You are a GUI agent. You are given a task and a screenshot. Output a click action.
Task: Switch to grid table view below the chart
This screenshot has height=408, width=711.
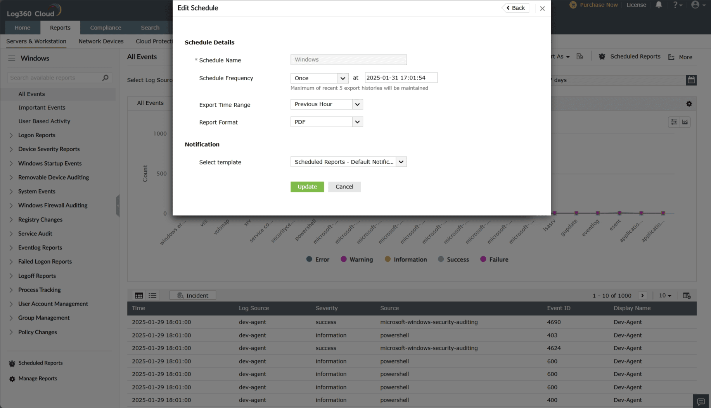138,295
